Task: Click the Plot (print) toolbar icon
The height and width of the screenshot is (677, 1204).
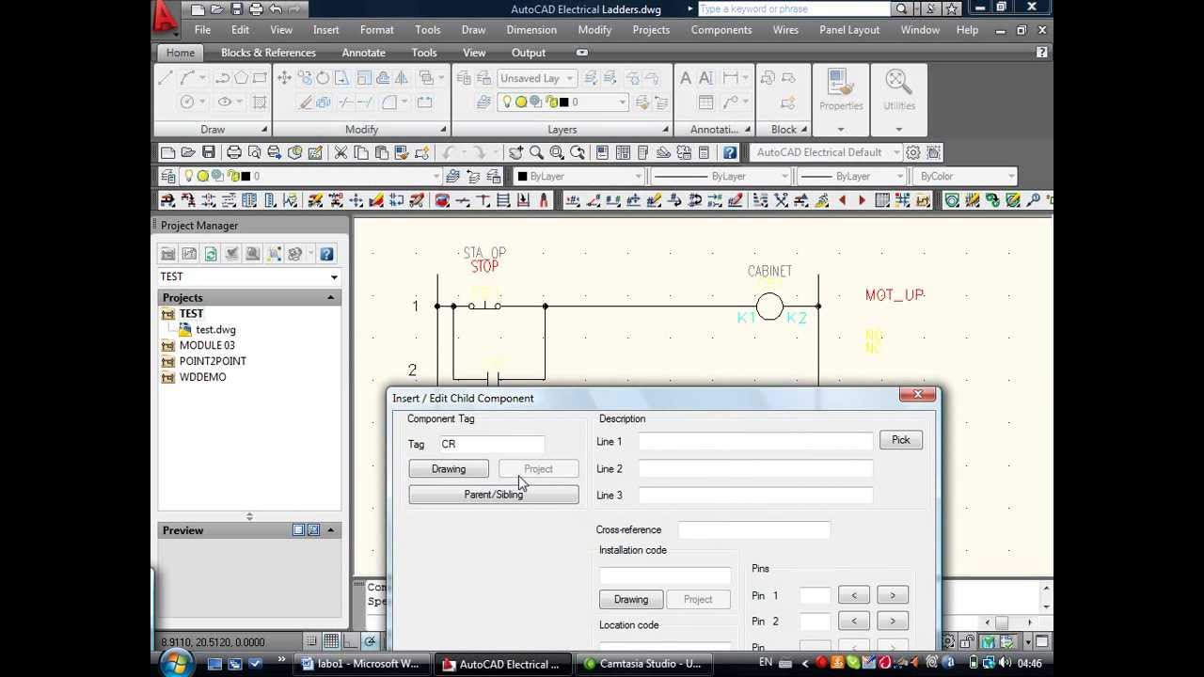Action: tap(234, 152)
